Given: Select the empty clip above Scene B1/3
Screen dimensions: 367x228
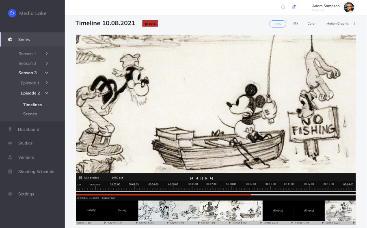Looking at the screenshot, I should (x=123, y=211).
